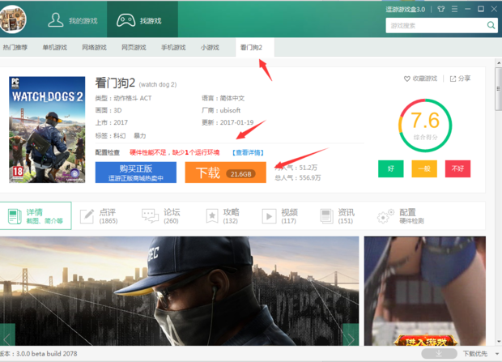
Task: Rate the game 不好 (bad)
Action: click(457, 168)
